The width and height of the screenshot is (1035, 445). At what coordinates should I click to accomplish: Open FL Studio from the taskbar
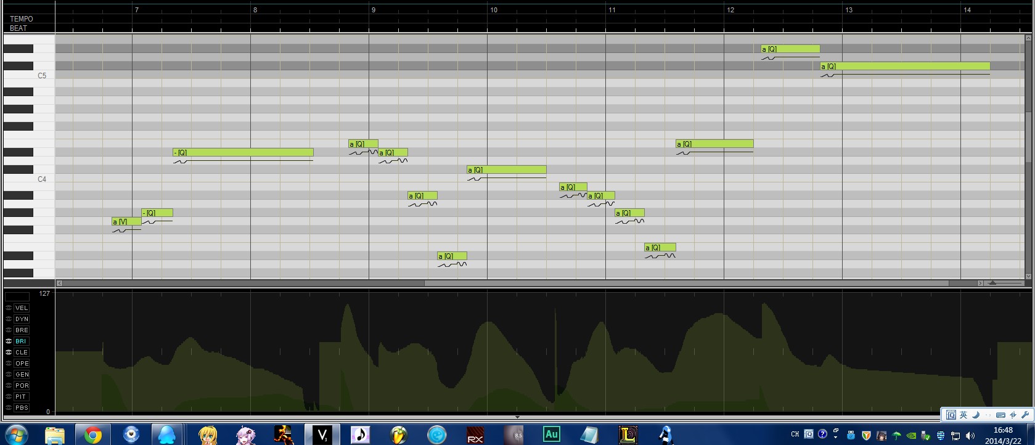398,435
